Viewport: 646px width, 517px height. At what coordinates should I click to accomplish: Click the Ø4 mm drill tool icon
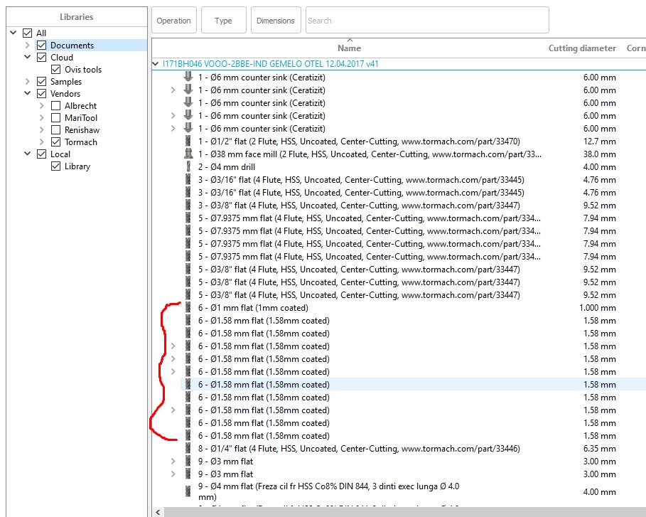[x=188, y=167]
